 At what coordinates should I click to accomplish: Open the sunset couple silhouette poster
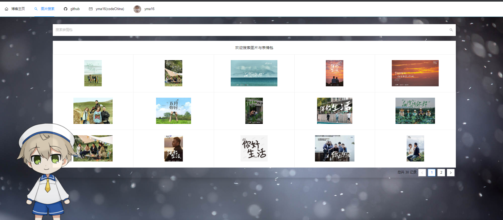[x=335, y=73]
